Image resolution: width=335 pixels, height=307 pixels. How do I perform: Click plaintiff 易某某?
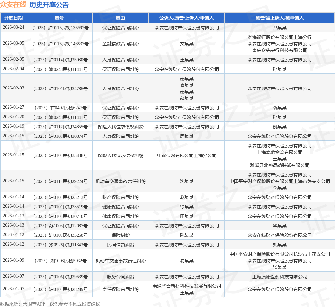[x=187, y=261]
